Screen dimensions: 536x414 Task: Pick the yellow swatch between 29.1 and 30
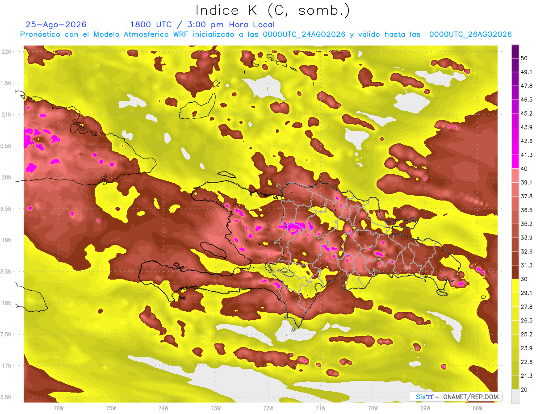point(515,286)
